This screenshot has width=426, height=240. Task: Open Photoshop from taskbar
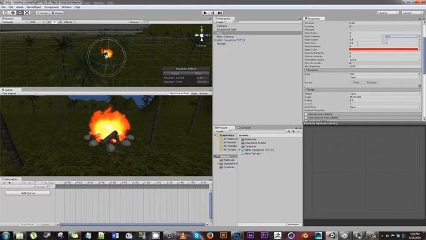[x=237, y=235]
